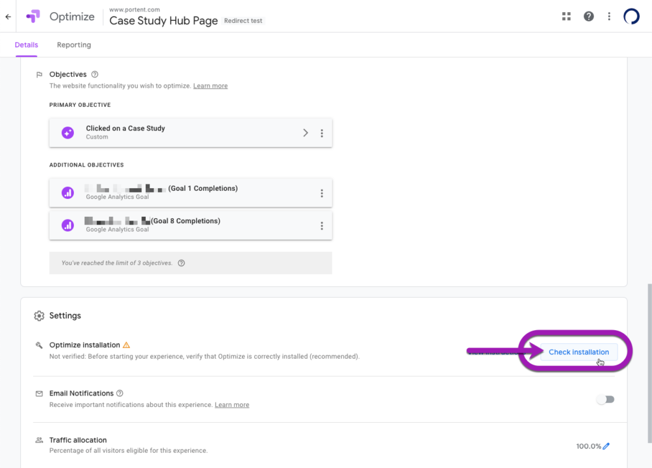Image resolution: width=652 pixels, height=468 pixels.
Task: Open the account profile avatar
Action: click(631, 17)
